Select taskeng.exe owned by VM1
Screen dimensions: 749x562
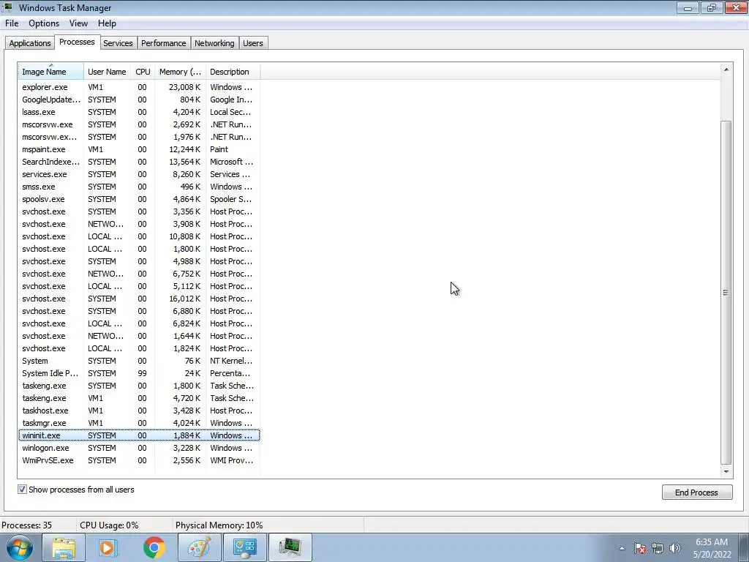pyautogui.click(x=139, y=398)
